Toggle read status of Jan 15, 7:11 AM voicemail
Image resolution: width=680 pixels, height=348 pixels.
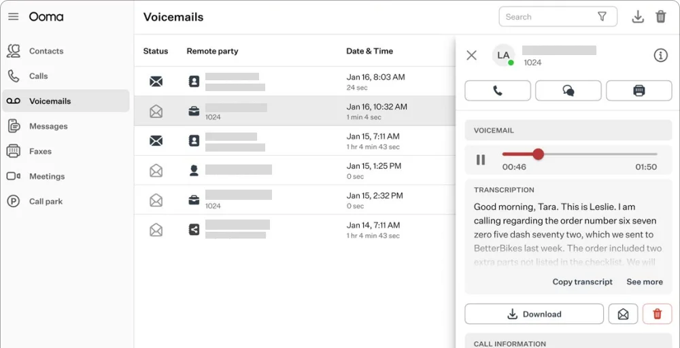156,141
